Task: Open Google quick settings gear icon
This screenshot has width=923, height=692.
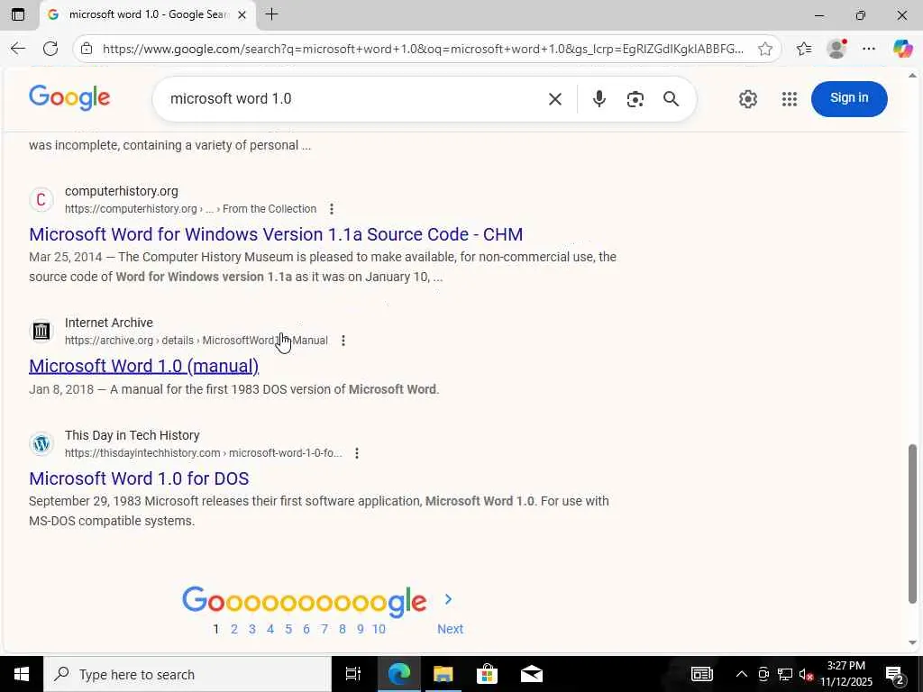Action: point(747,99)
